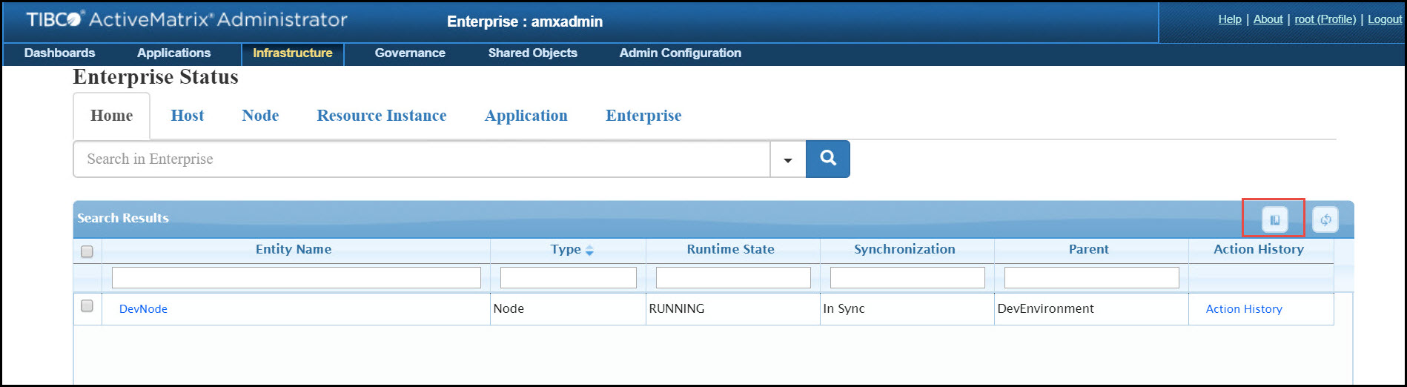Click the Runtime State filter field
This screenshot has height=387, width=1407.
point(732,278)
